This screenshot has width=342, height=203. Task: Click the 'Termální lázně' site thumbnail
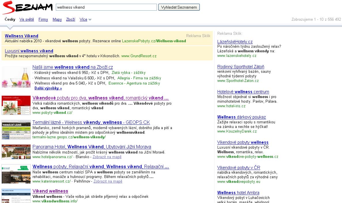[x=16, y=130]
